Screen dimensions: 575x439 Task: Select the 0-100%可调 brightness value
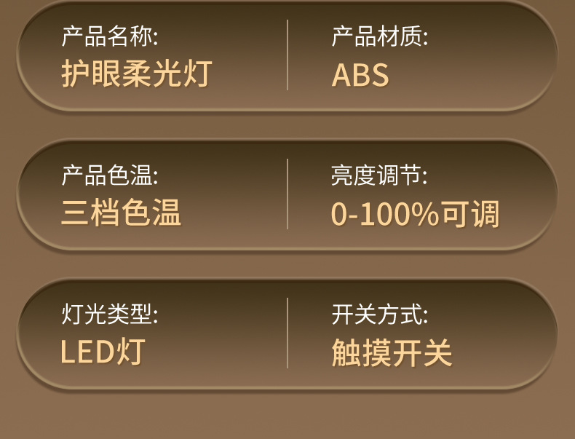415,214
